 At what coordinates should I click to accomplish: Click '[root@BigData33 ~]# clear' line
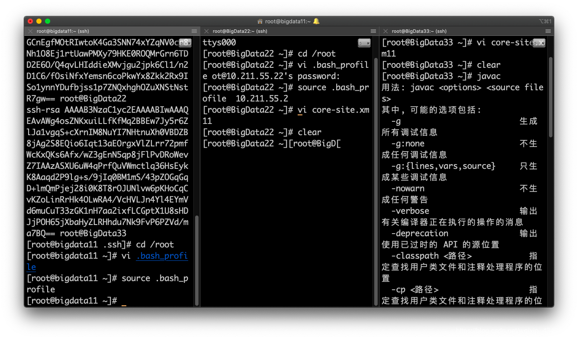441,65
